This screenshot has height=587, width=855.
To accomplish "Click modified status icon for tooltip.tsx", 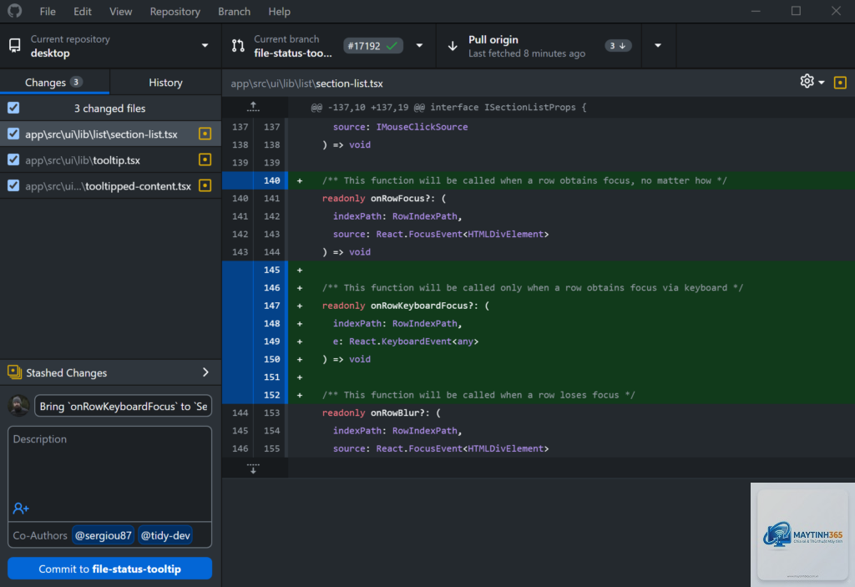I will pos(205,159).
